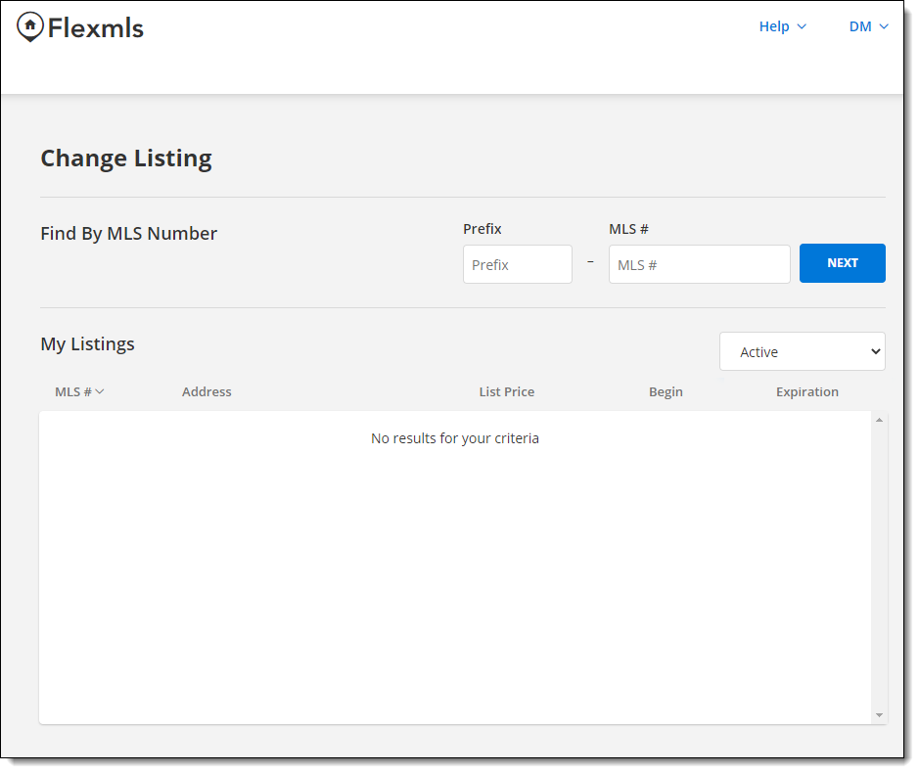Screen dimensions: 919x773
Task: Click the NEXT button
Action: point(843,263)
